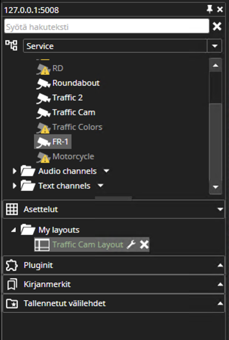Click the wrench icon on Traffic Cam Layout
229x340 pixels.
pyautogui.click(x=131, y=244)
